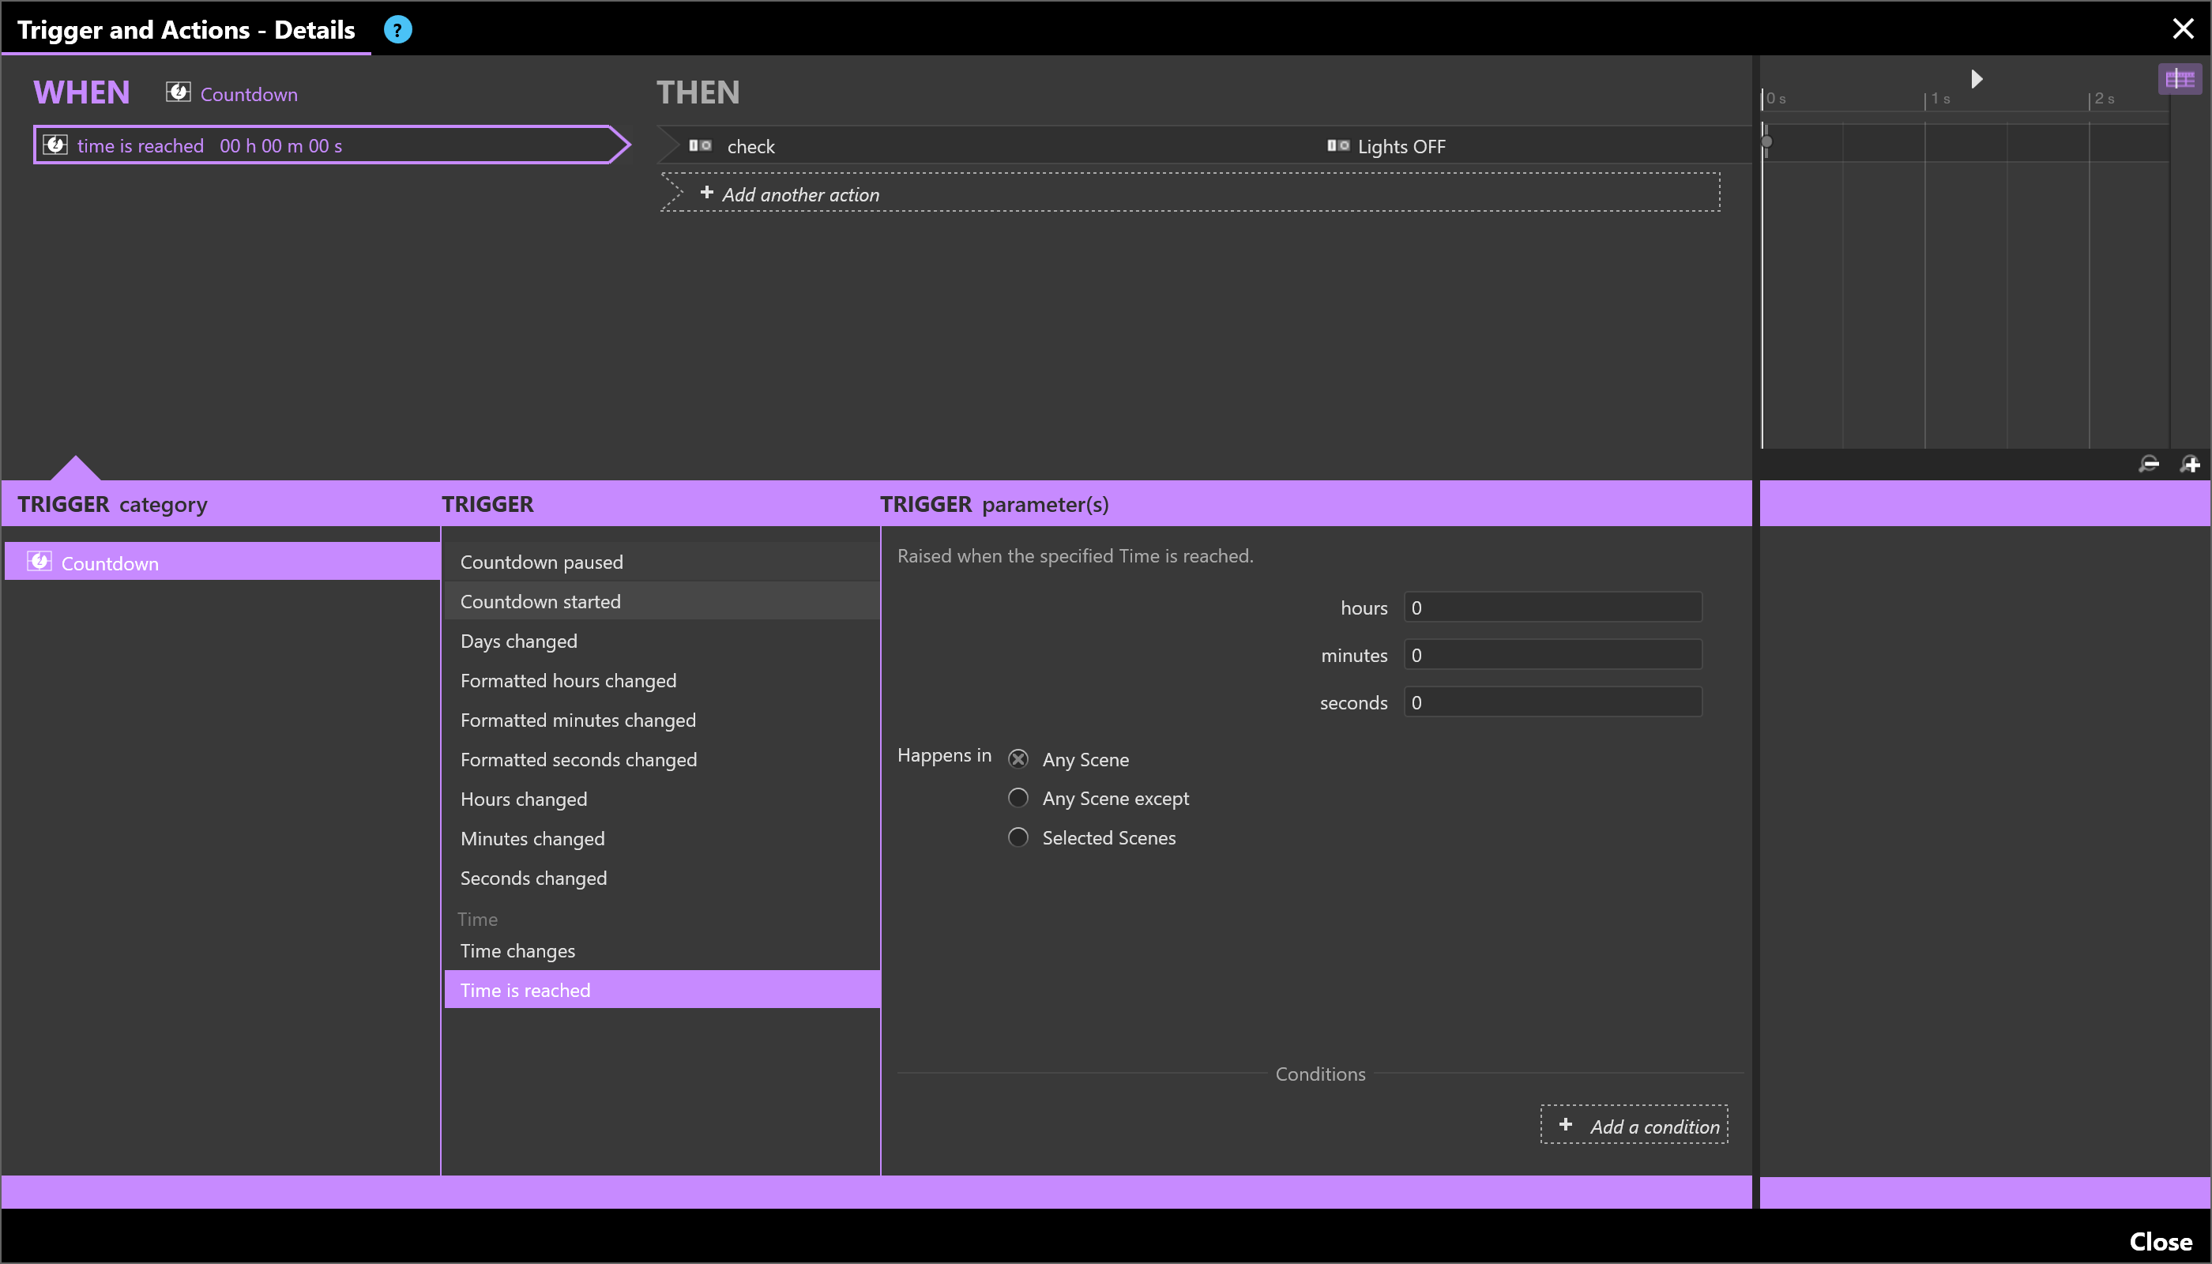
Task: Click the plus icon in Add another action
Action: click(x=707, y=193)
